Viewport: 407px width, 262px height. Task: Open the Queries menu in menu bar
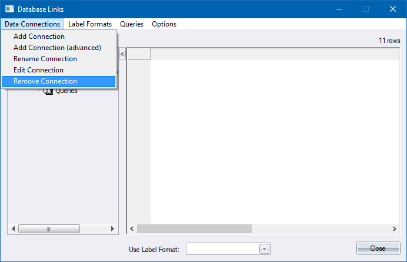[x=132, y=24]
